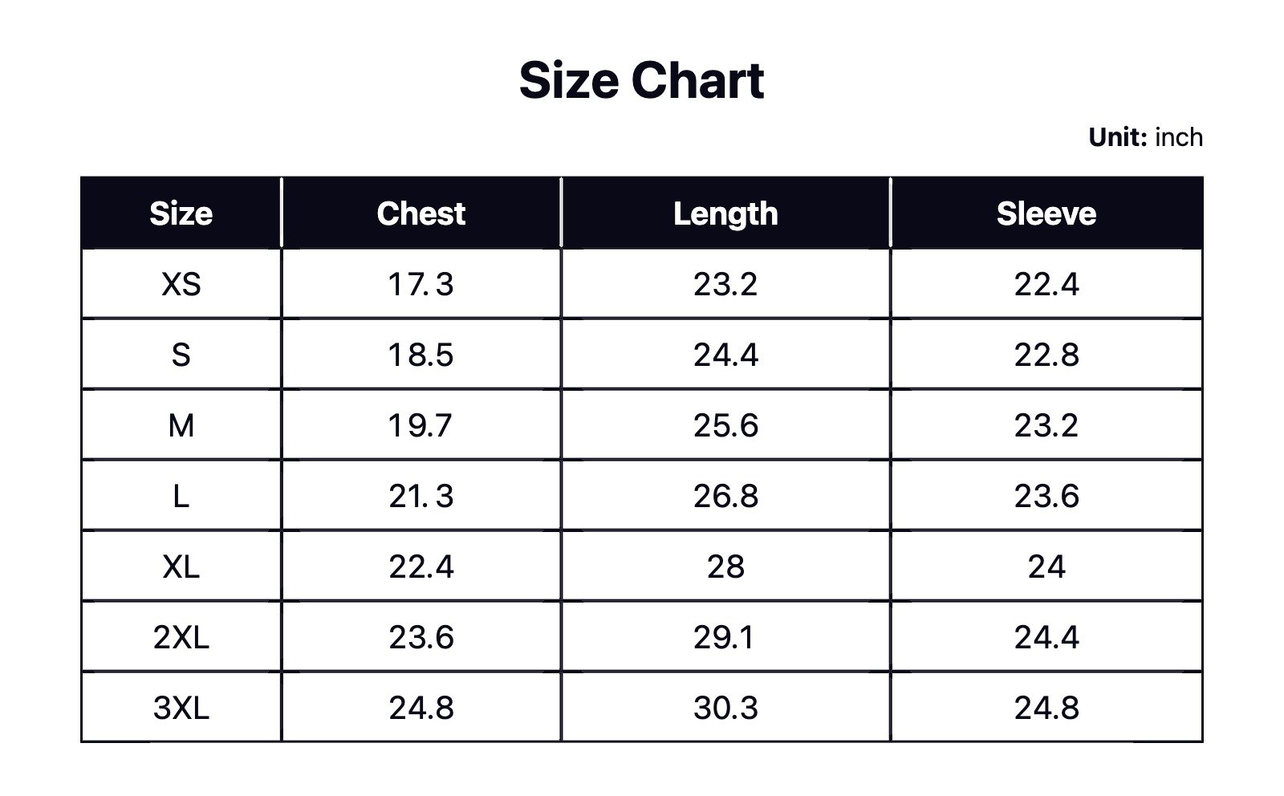Select the Chest column header
Screen dimensions: 1284x796
tap(421, 213)
